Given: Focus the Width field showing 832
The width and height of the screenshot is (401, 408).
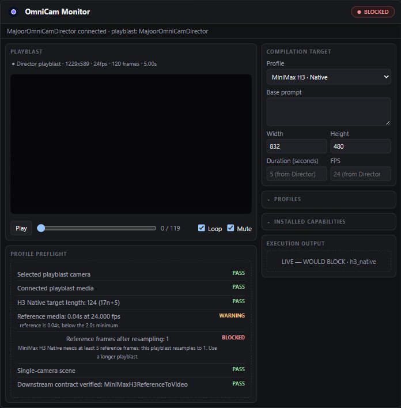Looking at the screenshot, I should click(297, 146).
